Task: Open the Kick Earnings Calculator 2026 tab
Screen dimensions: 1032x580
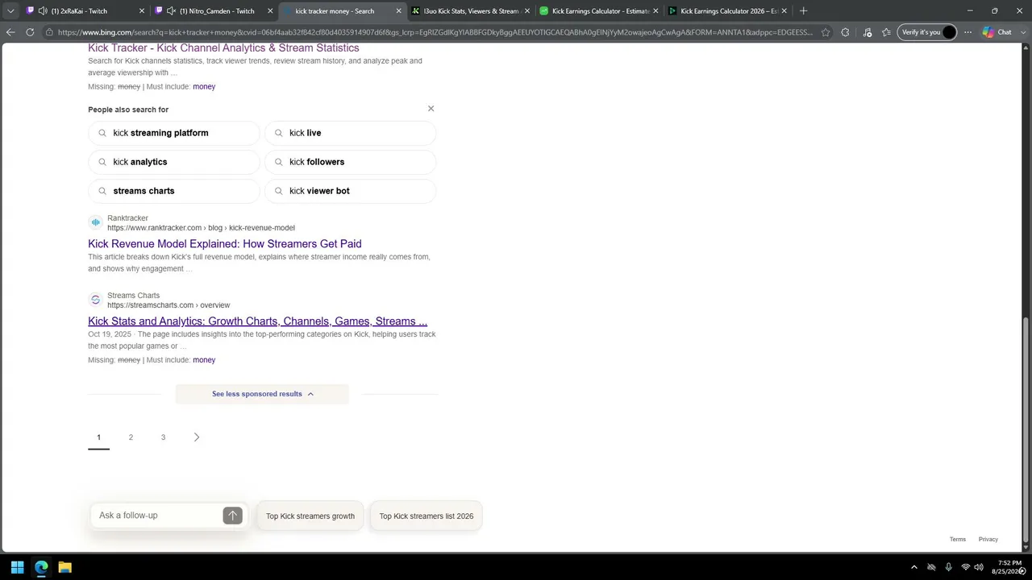Action: click(728, 11)
